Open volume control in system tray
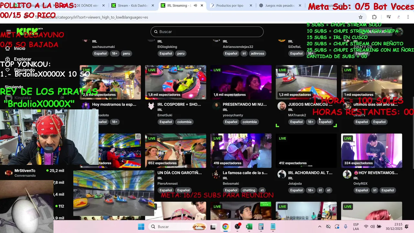The height and width of the screenshot is (233, 414). click(x=372, y=227)
